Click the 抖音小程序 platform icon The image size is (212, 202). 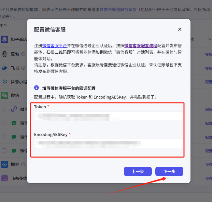click(x=5, y=82)
